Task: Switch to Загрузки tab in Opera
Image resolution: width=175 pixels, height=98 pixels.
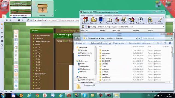Action: (x=43, y=9)
